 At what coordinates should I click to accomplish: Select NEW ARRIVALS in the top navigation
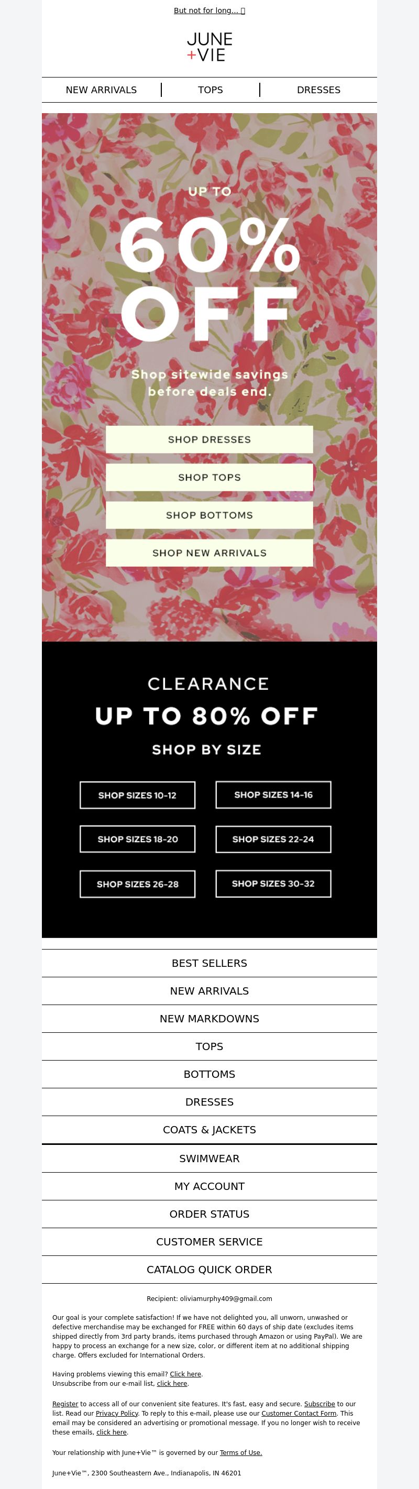(x=101, y=90)
